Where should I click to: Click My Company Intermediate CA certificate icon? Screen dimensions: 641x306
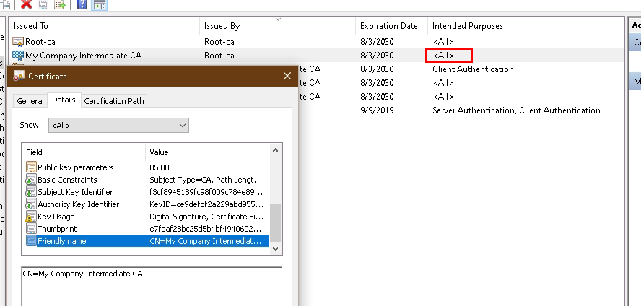[19, 55]
